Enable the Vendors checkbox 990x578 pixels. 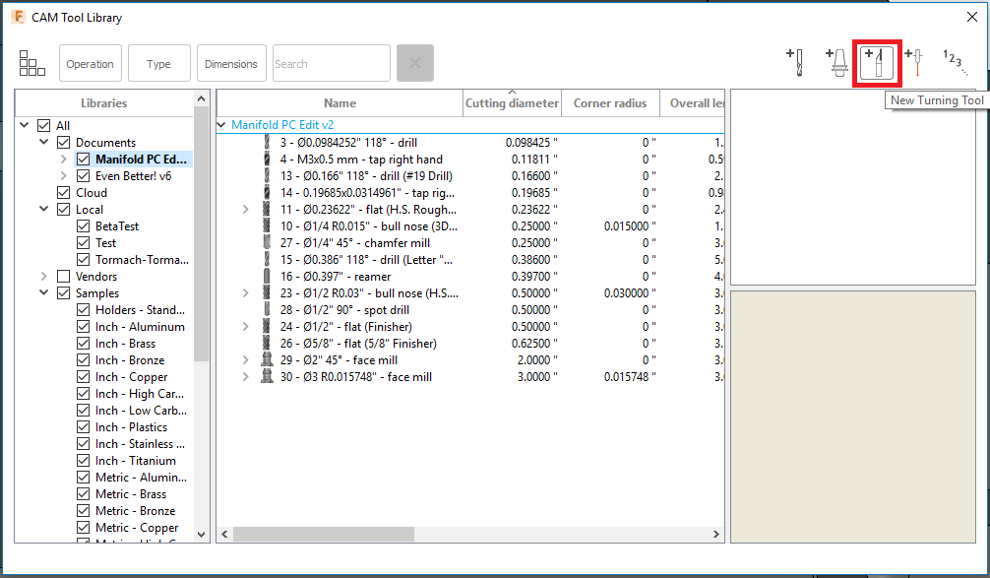[x=64, y=277]
